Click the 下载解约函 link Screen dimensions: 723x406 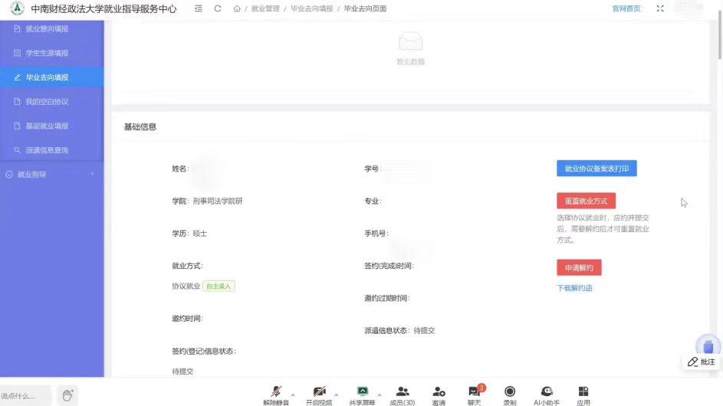(x=574, y=288)
